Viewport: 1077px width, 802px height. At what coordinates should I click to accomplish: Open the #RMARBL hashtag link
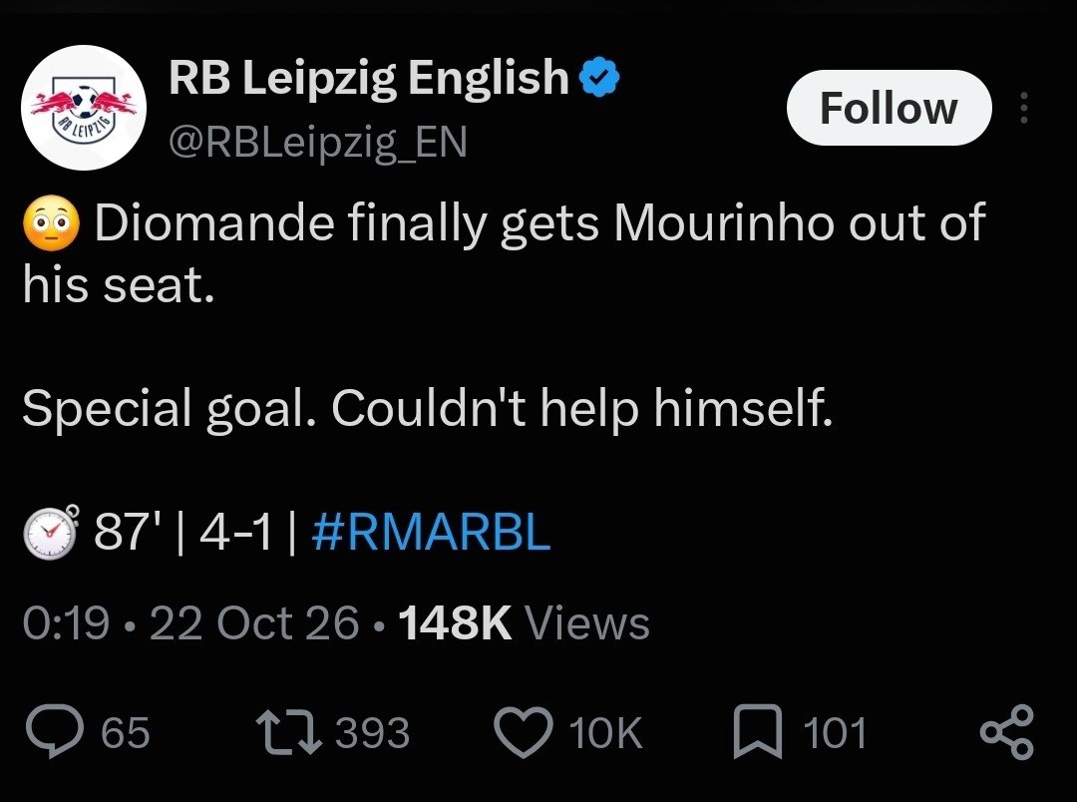[x=432, y=532]
